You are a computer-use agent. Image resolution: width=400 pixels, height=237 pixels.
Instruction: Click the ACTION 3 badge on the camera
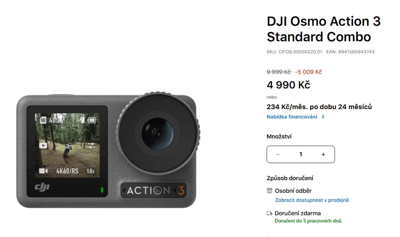(154, 190)
